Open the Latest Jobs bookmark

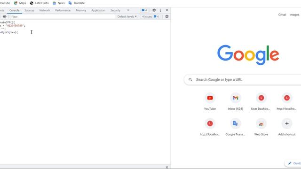pos(39,3)
